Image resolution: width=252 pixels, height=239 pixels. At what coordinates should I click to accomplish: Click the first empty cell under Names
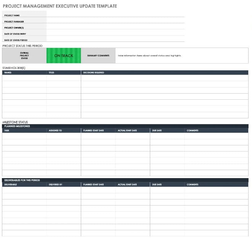pos(24,78)
